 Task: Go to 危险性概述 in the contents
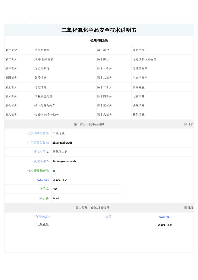click(x=42, y=68)
